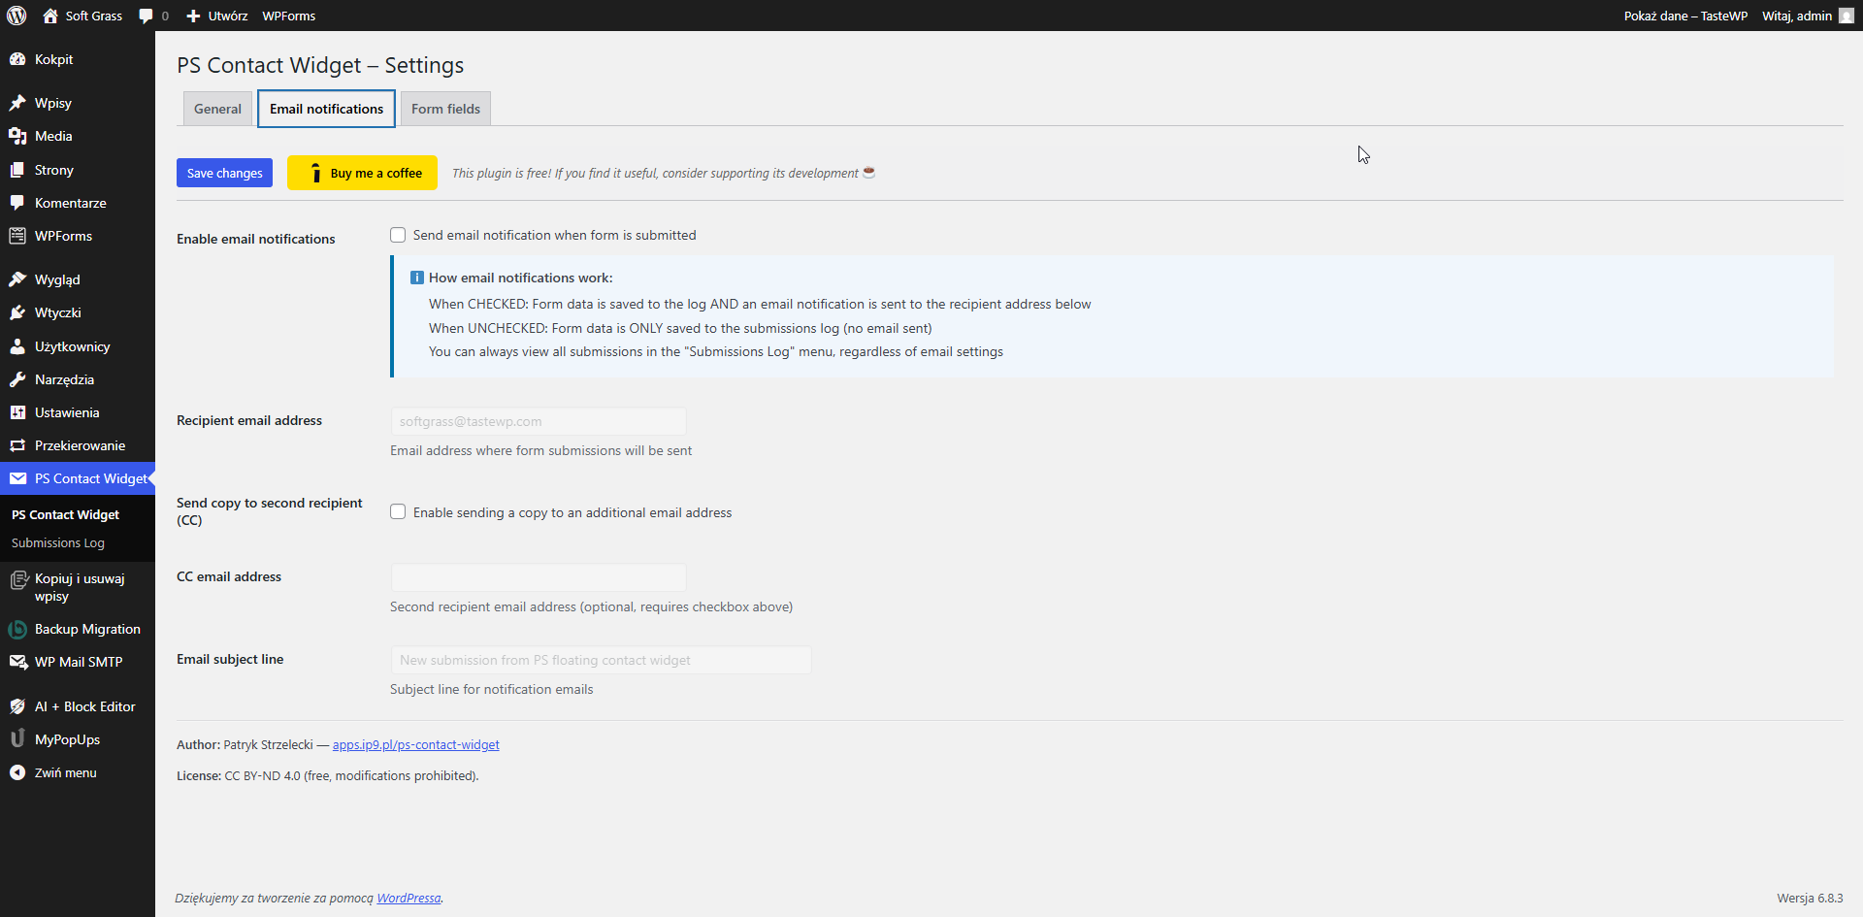This screenshot has width=1863, height=917.
Task: Follow the apps.ip9.pl/ps-contact-widget author link
Action: [x=415, y=744]
